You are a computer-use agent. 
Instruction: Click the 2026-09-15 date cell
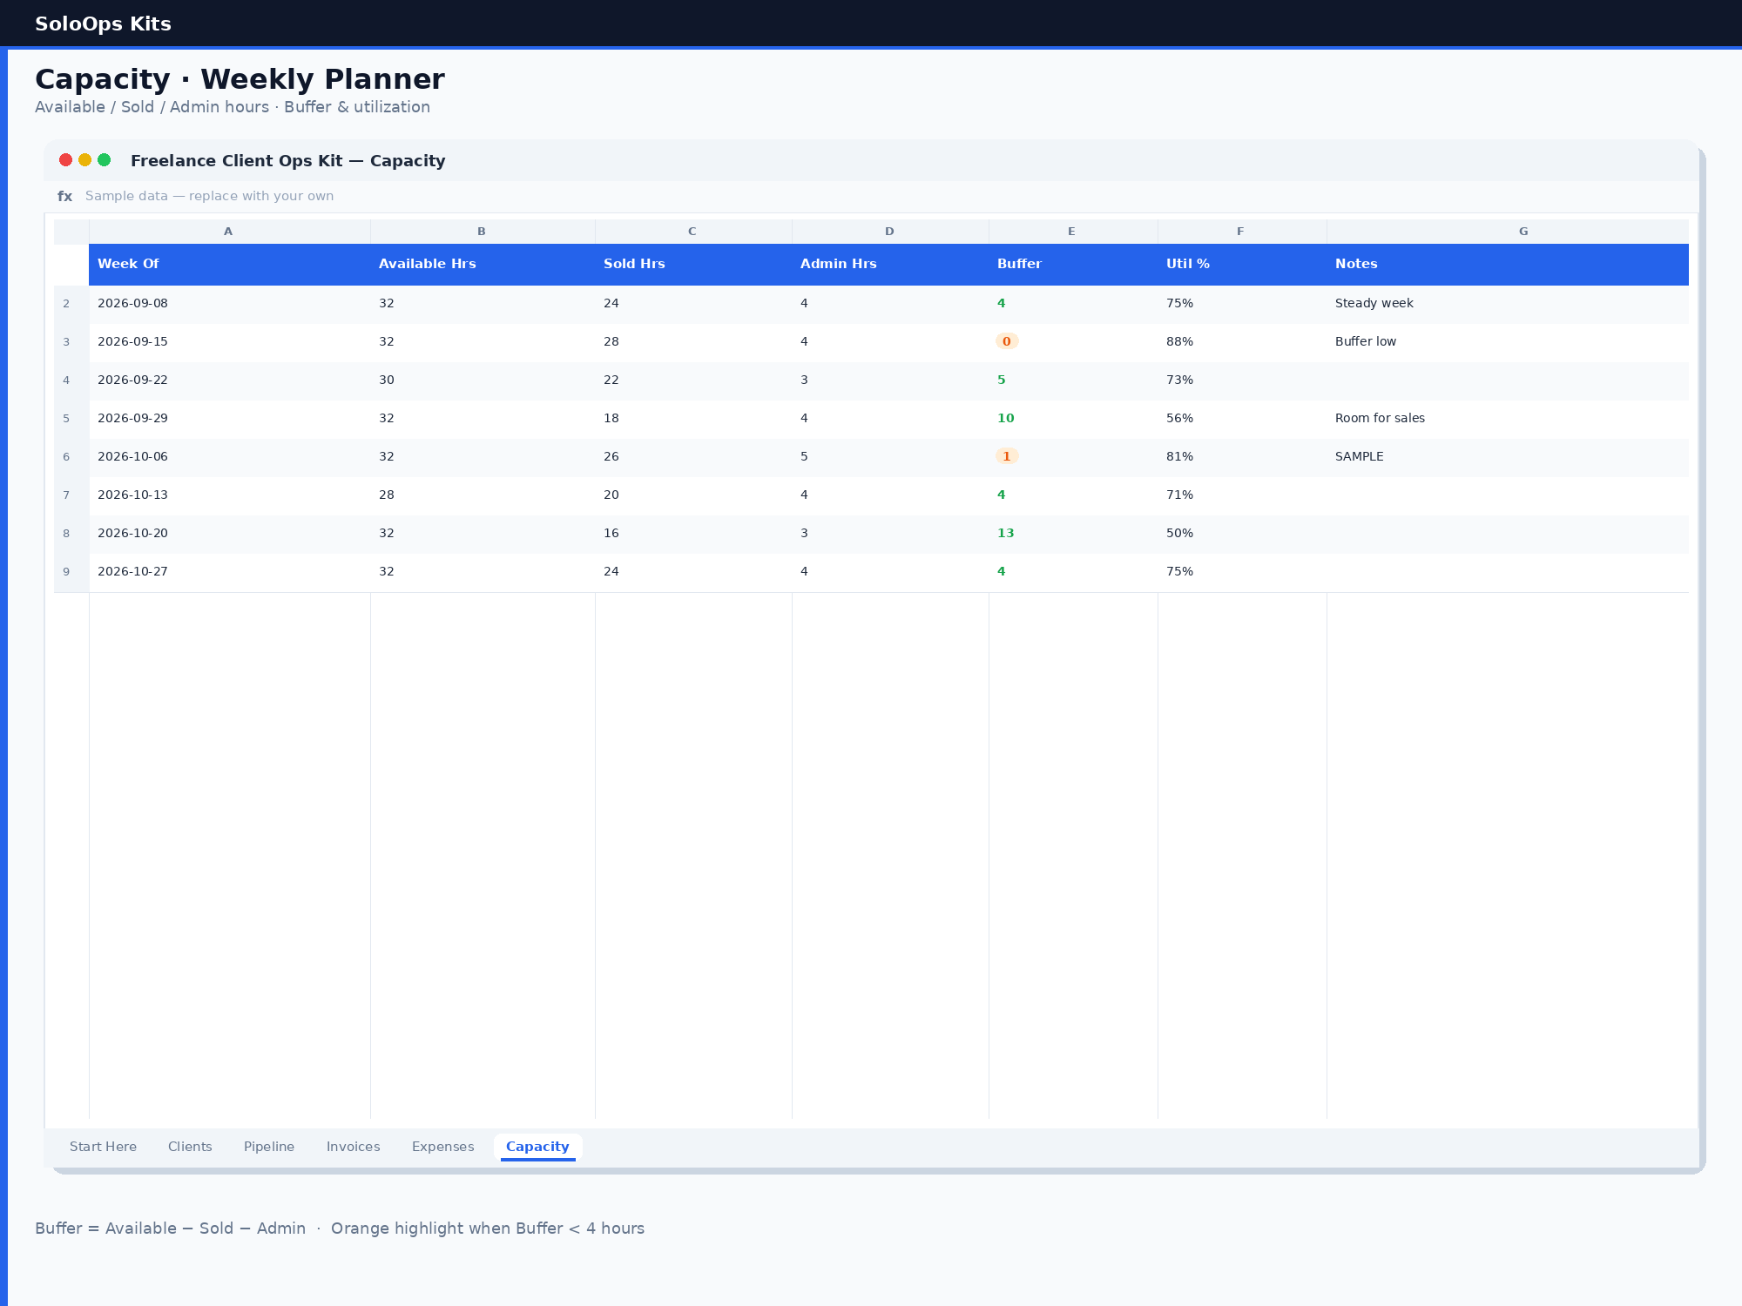coord(229,342)
